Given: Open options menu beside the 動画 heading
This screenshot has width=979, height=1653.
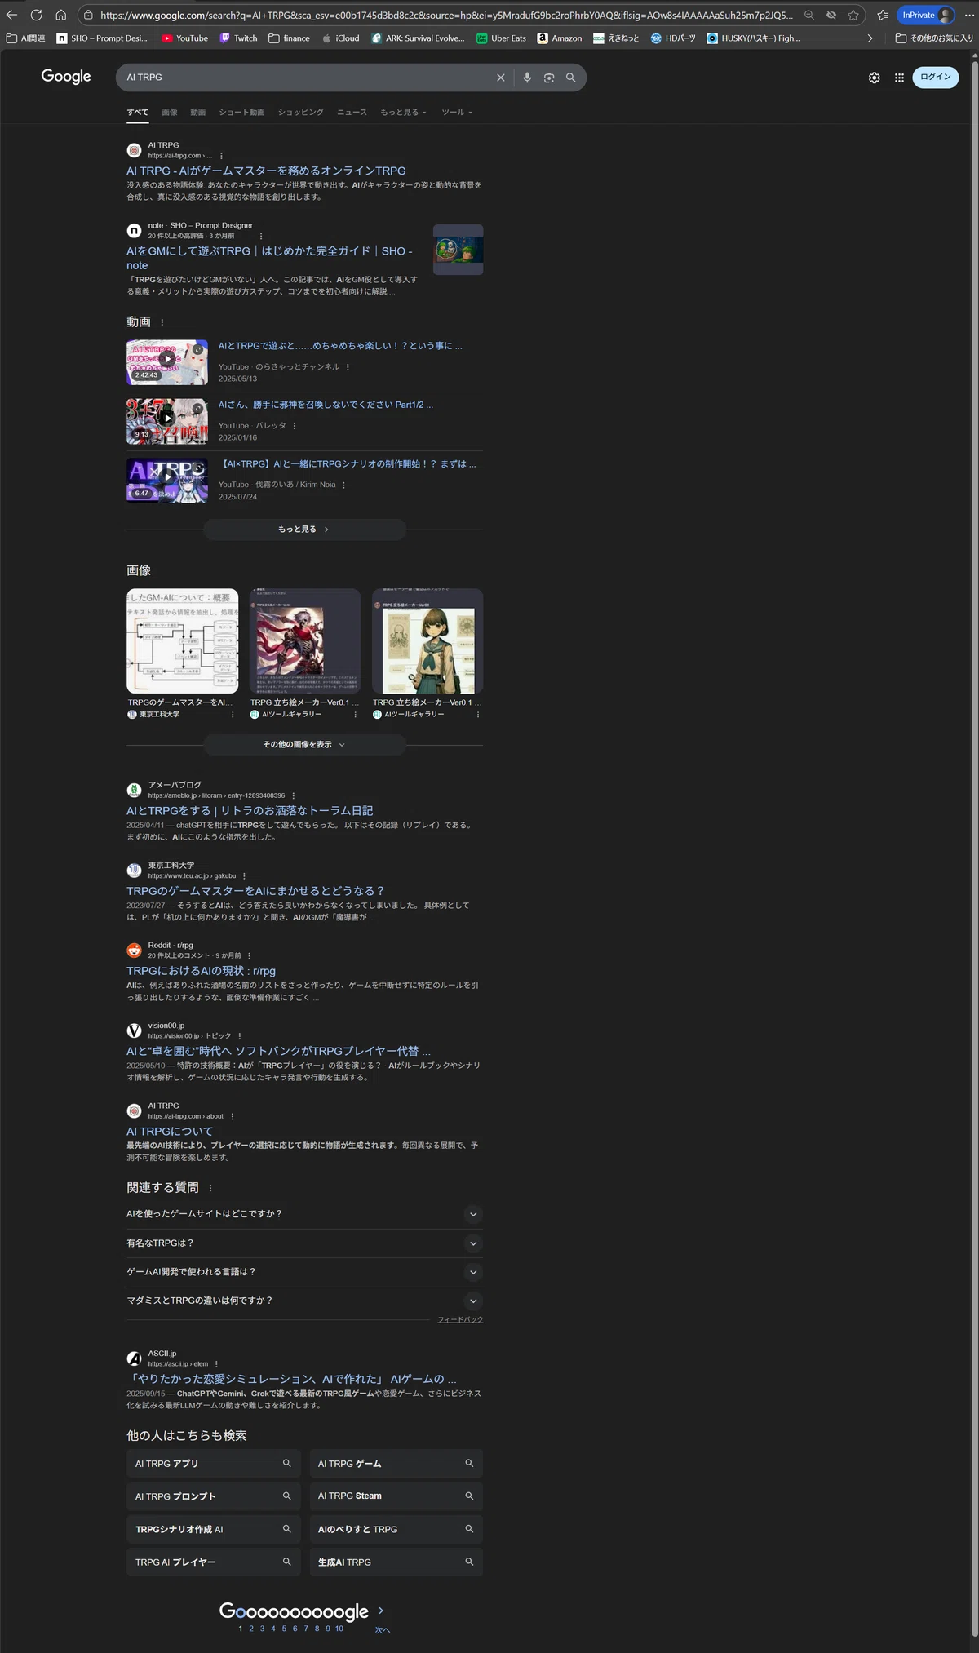Looking at the screenshot, I should coord(162,322).
